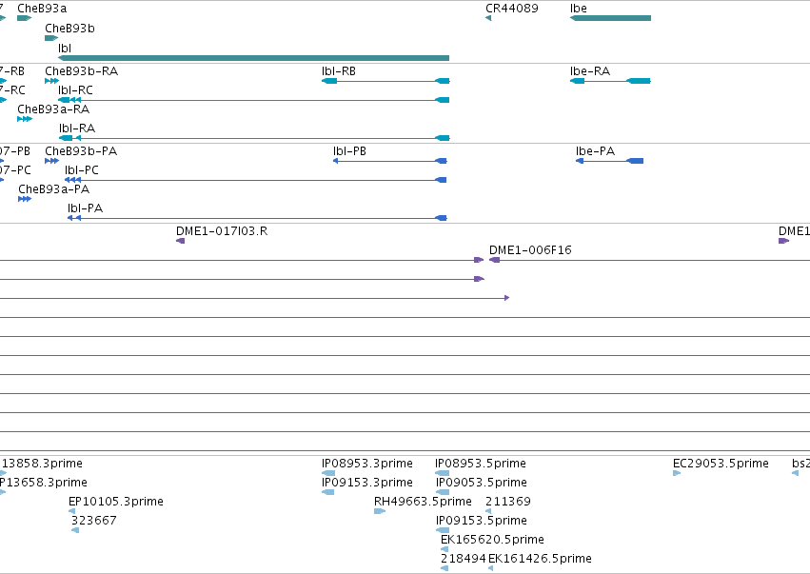Viewport: 810px width, 574px height.
Task: Select the IP09153.5prime EST glyph
Action: pyautogui.click(x=443, y=530)
